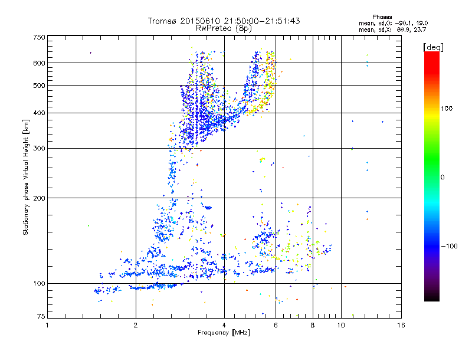The height and width of the screenshot is (354, 472).
Task: Click the '0' colorbar tick label
Action: pos(442,178)
